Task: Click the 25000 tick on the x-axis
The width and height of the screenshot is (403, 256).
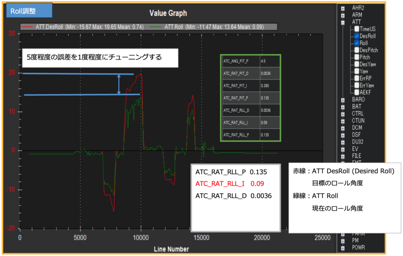Action: click(x=322, y=237)
